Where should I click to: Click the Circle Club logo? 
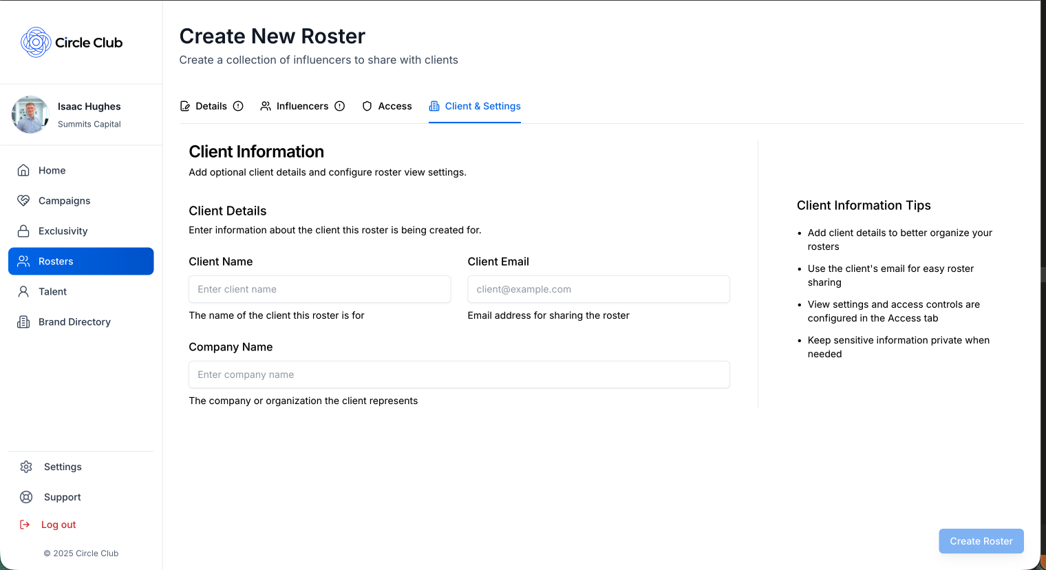72,42
